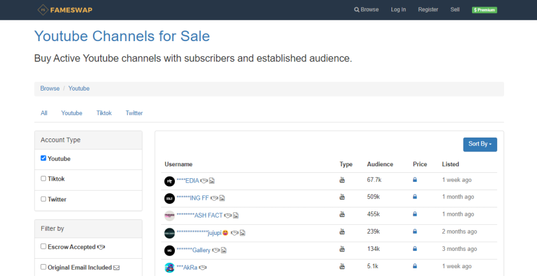Image resolution: width=537 pixels, height=276 pixels.
Task: Click the image icon beside ****EDIA
Action: 212,181
